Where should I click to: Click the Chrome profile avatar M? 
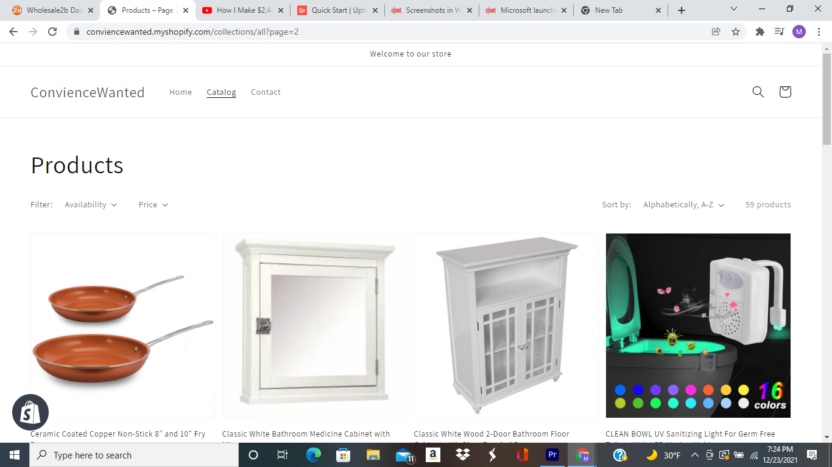(799, 32)
